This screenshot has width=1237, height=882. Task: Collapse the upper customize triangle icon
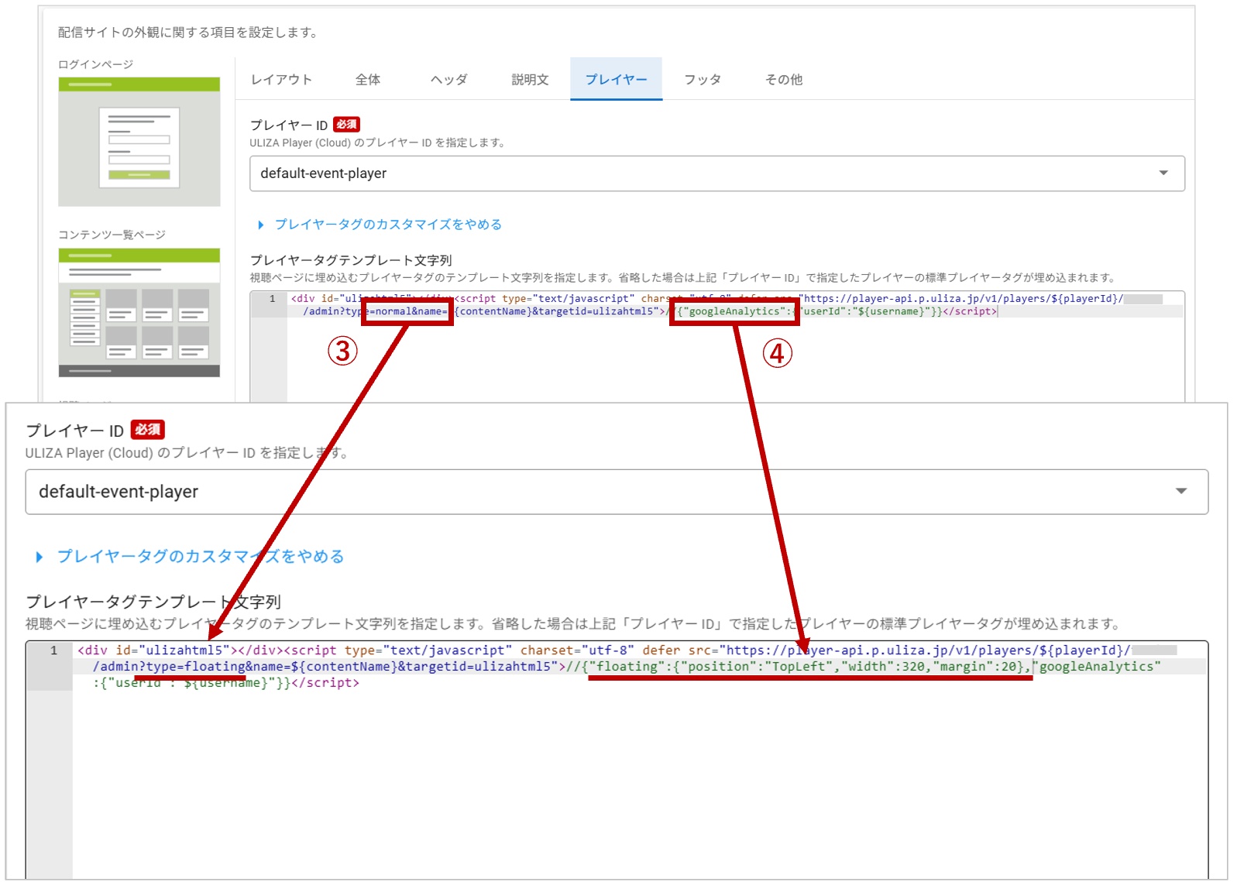pos(261,225)
